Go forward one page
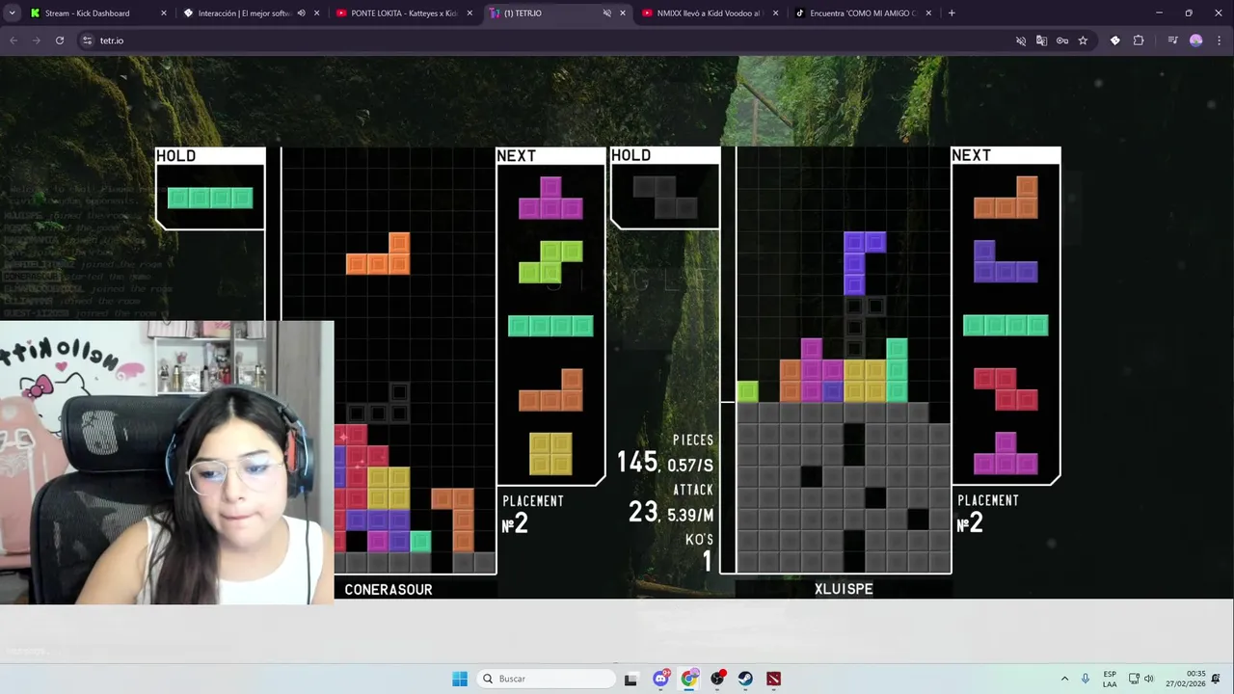The image size is (1234, 694). 37,40
